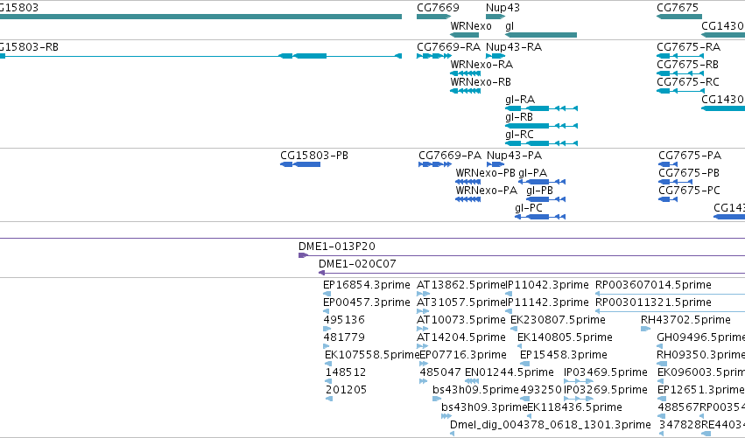Screen dimensions: 745x438
Task: Select the EK118436.5prime EST label
Action: click(575, 408)
